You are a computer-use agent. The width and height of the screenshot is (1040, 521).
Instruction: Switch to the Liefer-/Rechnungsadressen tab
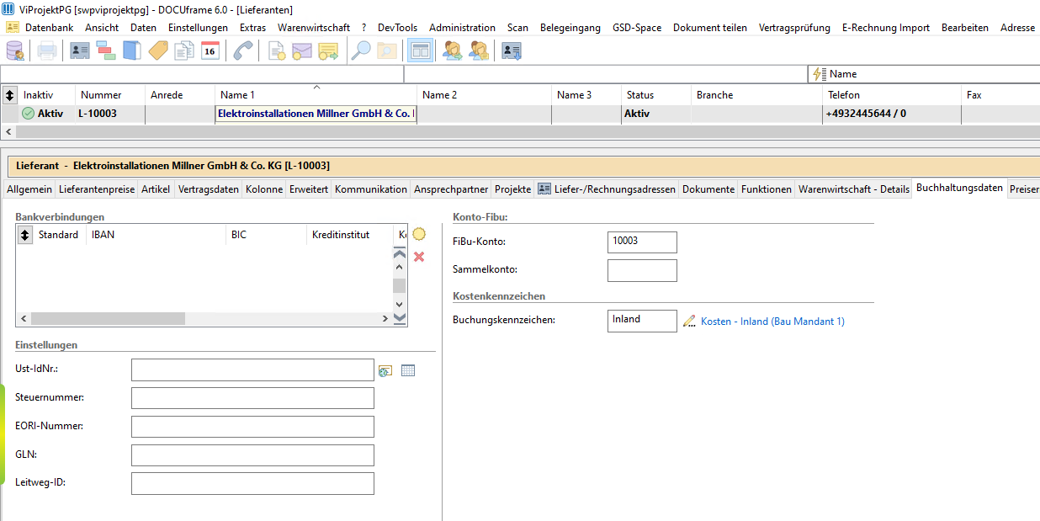(x=607, y=189)
